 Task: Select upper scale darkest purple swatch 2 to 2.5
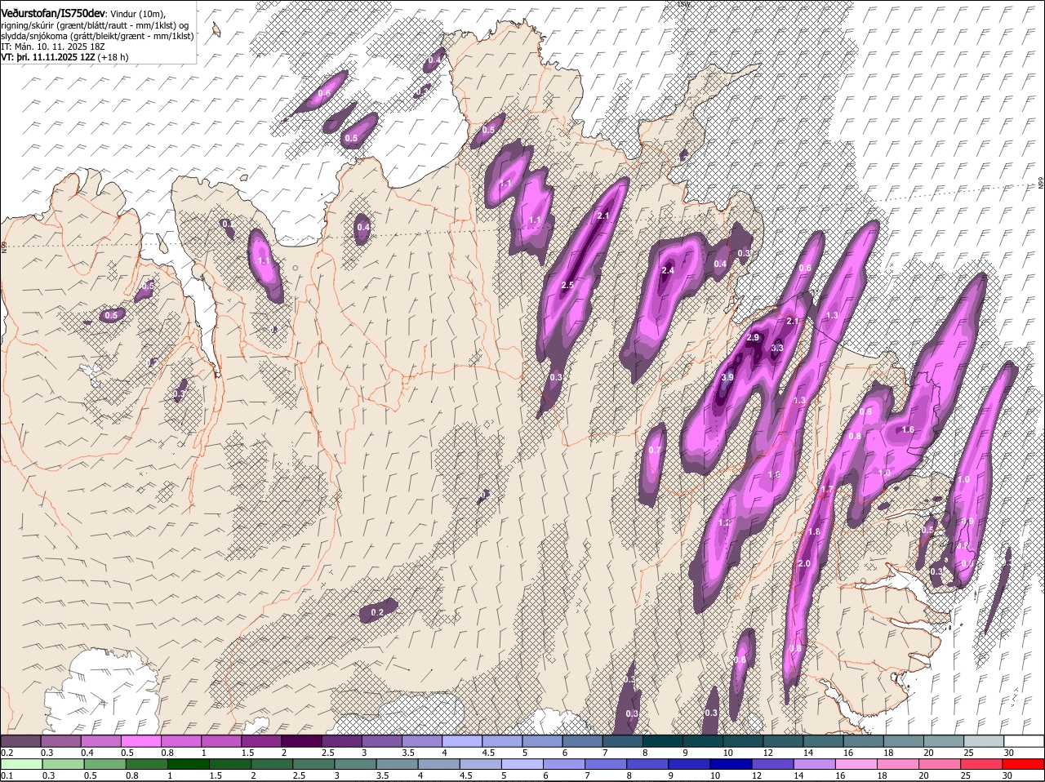tap(301, 741)
